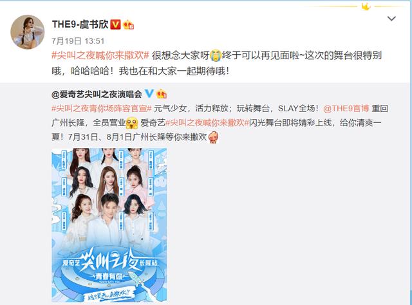
Task: Open the top hashtag #尖叫之夜喊你来撒欢#
Action: coord(100,55)
